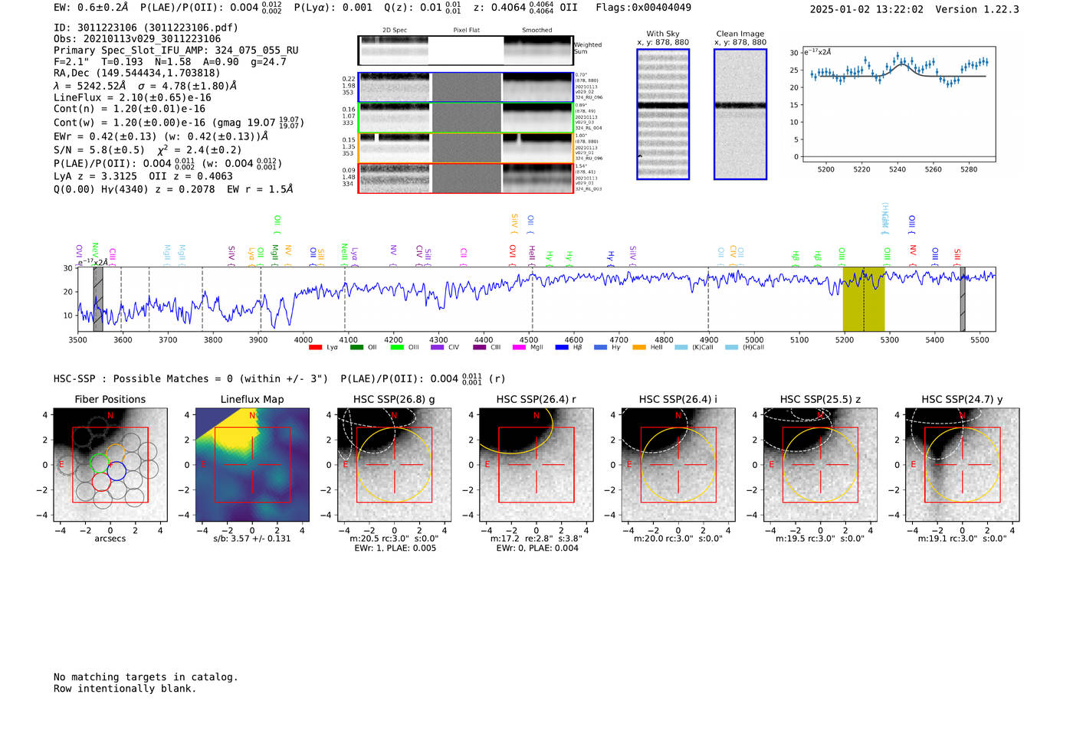Image resolution: width=1073 pixels, height=730 pixels.
Task: Click the red fiber circle in Fiber Positions
Action: pyautogui.click(x=101, y=481)
